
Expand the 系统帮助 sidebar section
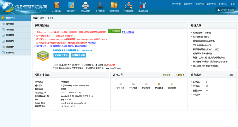pos(15,52)
